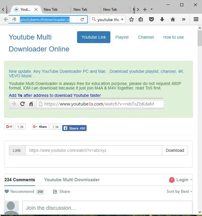Image resolution: width=202 pixels, height=216 pixels.
Task: Expand the list all tabs dropdown
Action: tap(151, 10)
